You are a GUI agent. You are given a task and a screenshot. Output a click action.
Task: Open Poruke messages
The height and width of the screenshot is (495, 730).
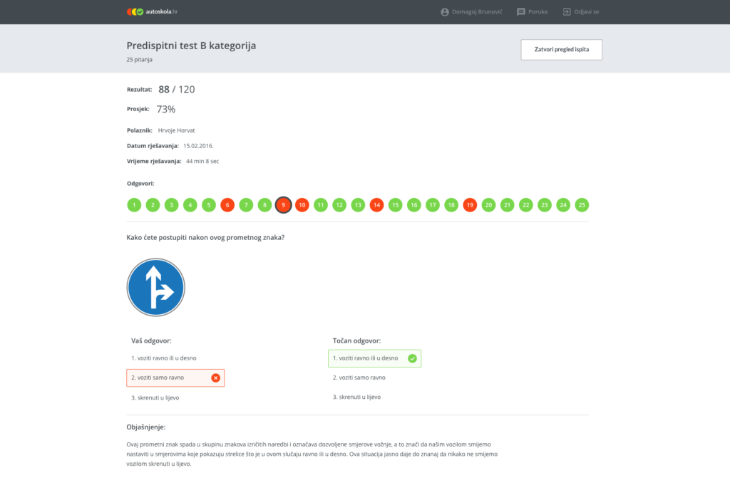(x=533, y=12)
